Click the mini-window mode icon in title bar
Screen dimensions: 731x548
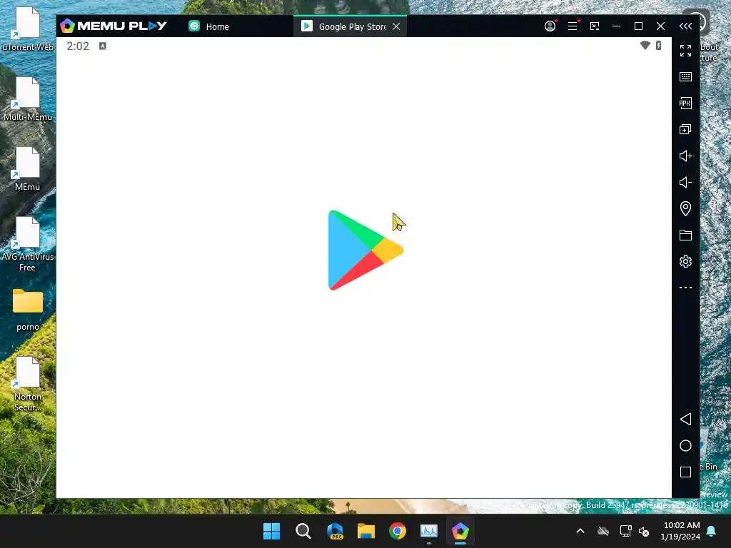595,26
